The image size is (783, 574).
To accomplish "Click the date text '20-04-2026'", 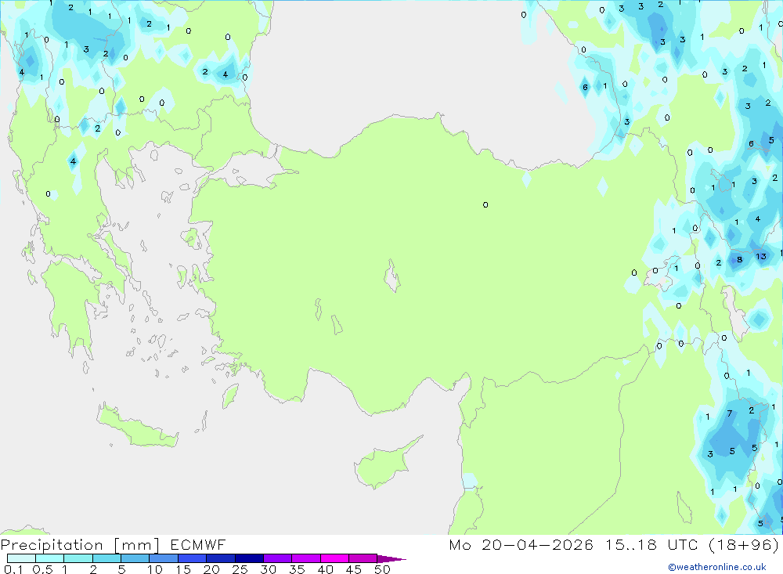I will (x=537, y=544).
